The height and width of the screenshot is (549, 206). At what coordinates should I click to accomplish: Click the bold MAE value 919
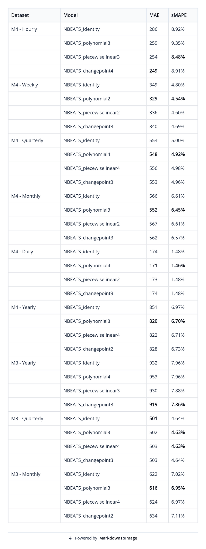tap(153, 405)
